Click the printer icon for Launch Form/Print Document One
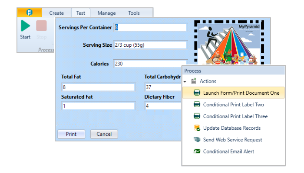Image resolution: width=304 pixels, height=173 pixels. coord(196,93)
